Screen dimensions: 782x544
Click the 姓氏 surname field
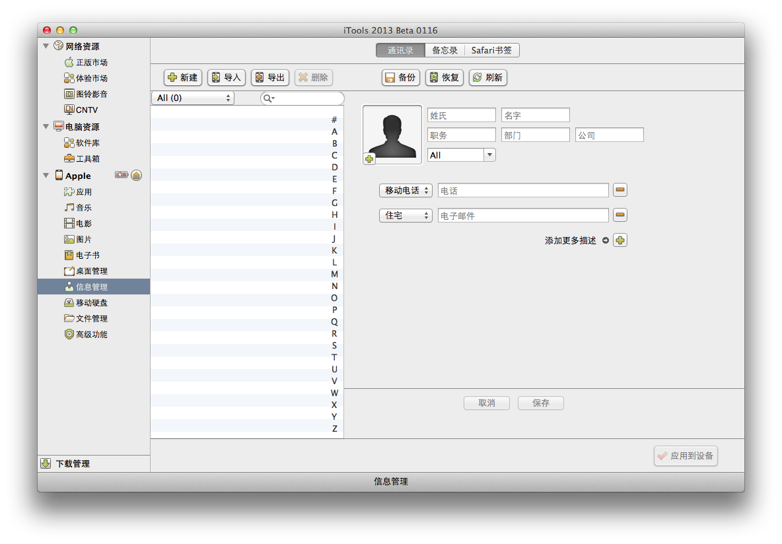click(461, 115)
